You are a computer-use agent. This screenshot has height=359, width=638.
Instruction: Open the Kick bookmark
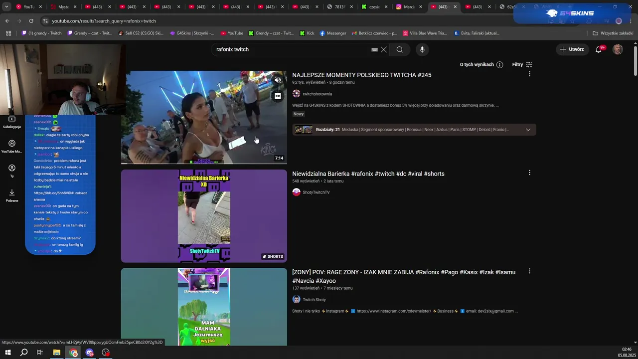click(x=307, y=33)
